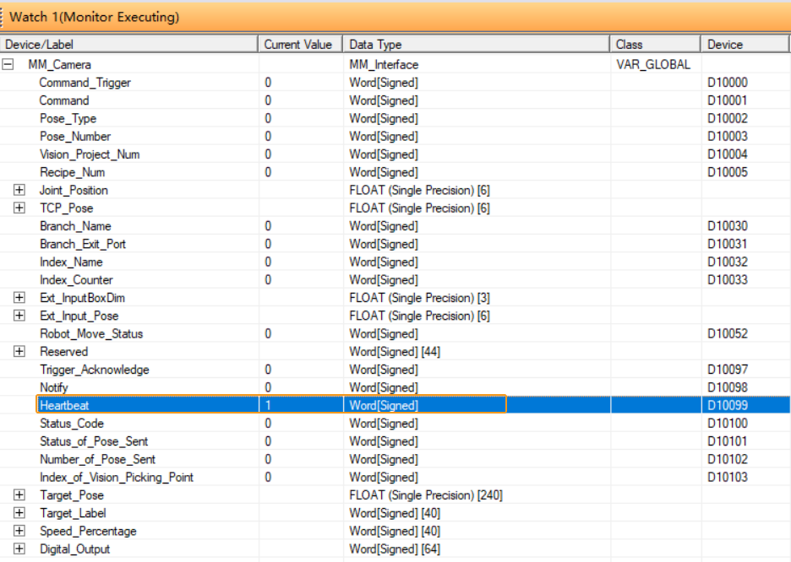Expand the Speed_Percentage array
Image resolution: width=791 pixels, height=562 pixels.
pyautogui.click(x=19, y=531)
